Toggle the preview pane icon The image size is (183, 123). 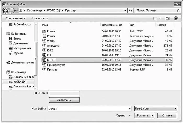(168, 18)
